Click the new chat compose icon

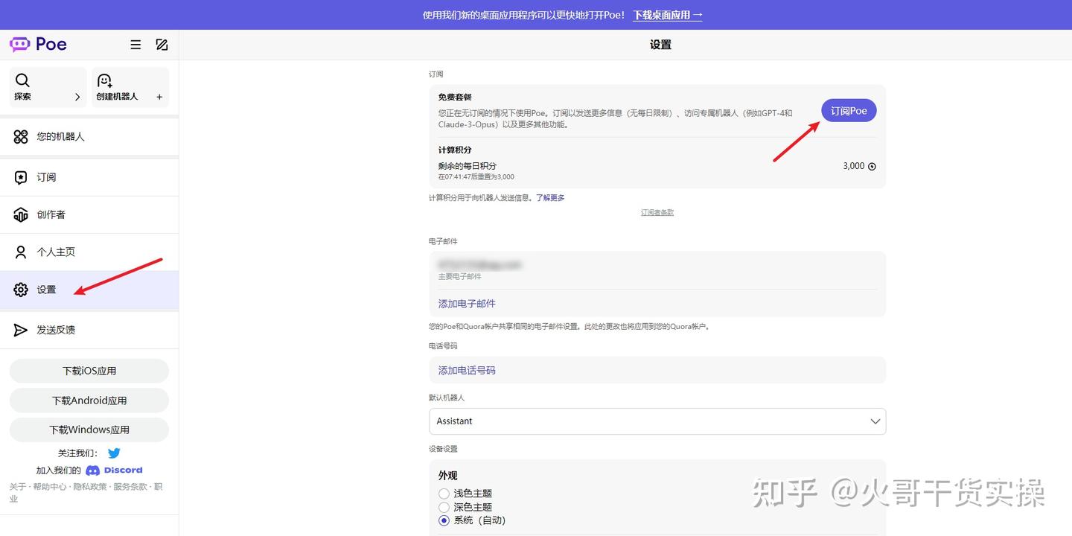[162, 44]
